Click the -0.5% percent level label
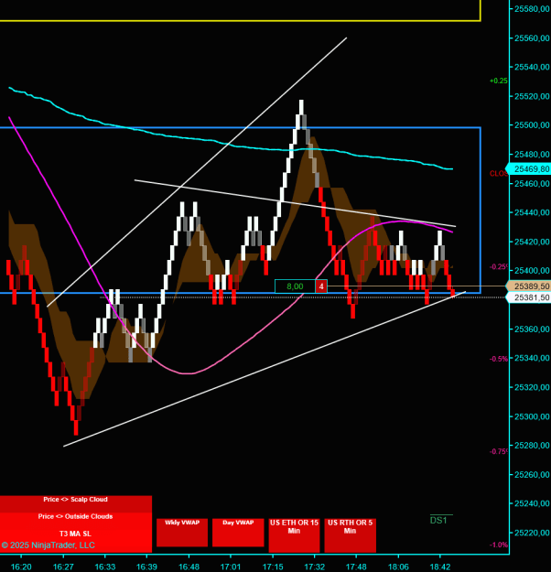 (x=499, y=359)
